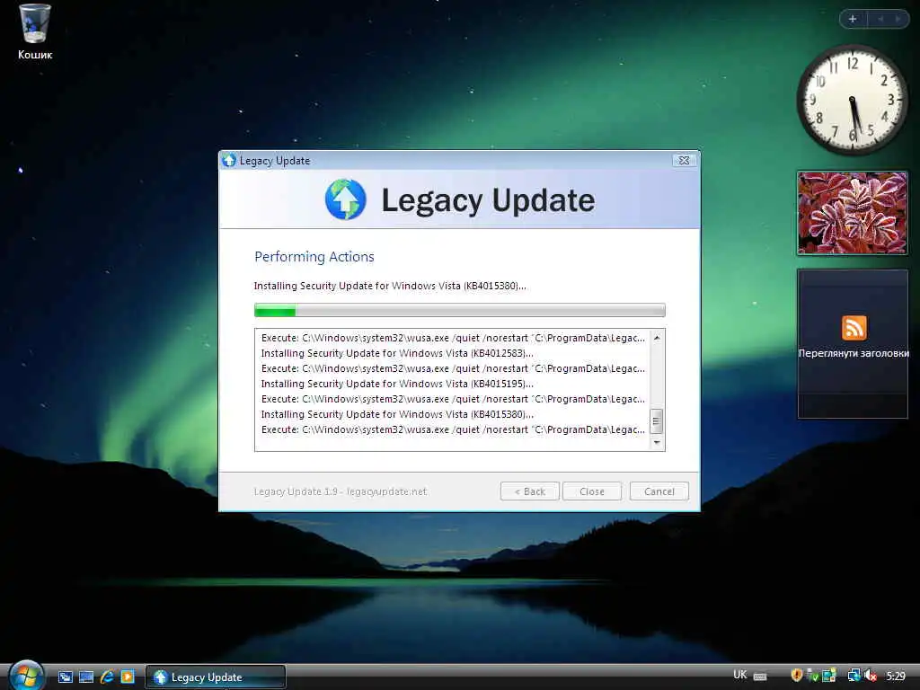This screenshot has width=920, height=690.
Task: Click the UK language indicator
Action: (x=740, y=675)
